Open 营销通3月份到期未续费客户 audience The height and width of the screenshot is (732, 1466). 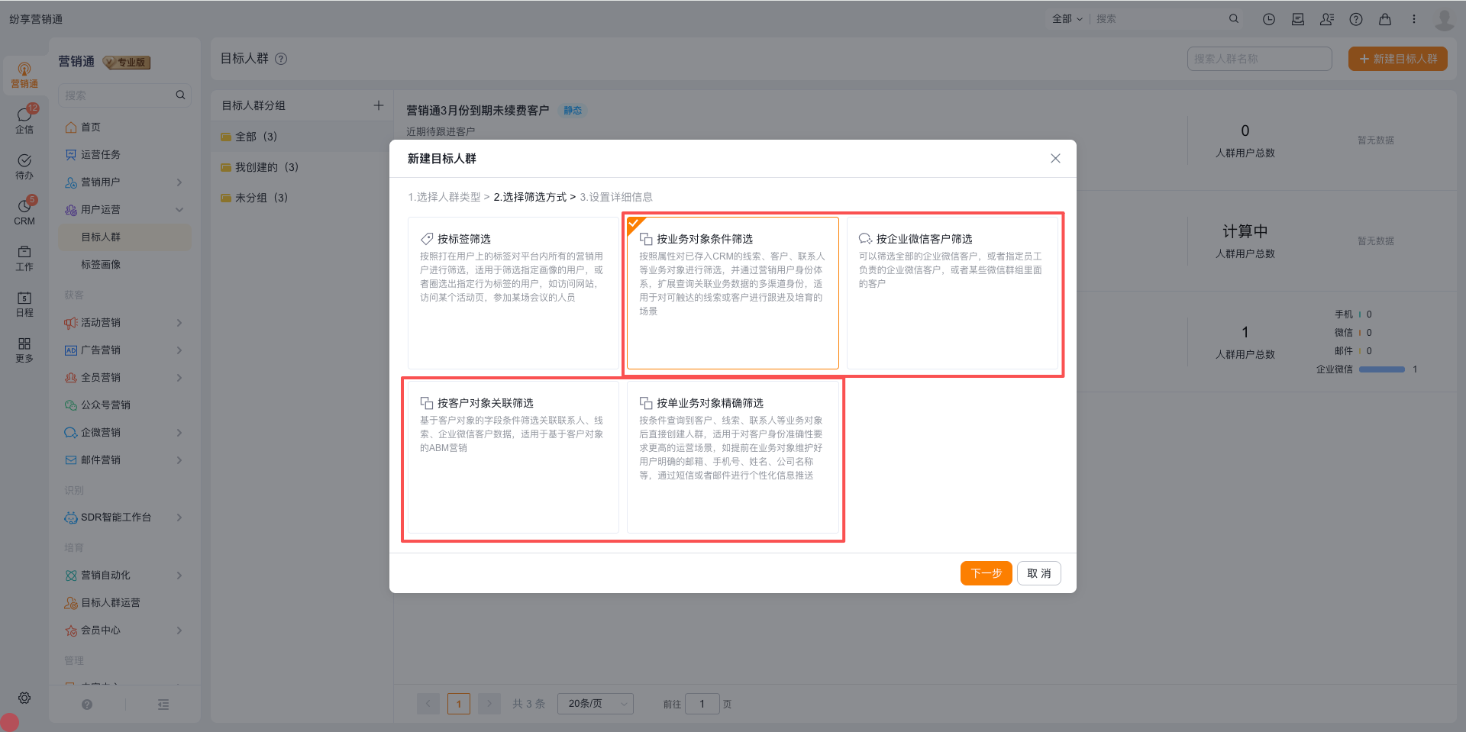coord(477,111)
